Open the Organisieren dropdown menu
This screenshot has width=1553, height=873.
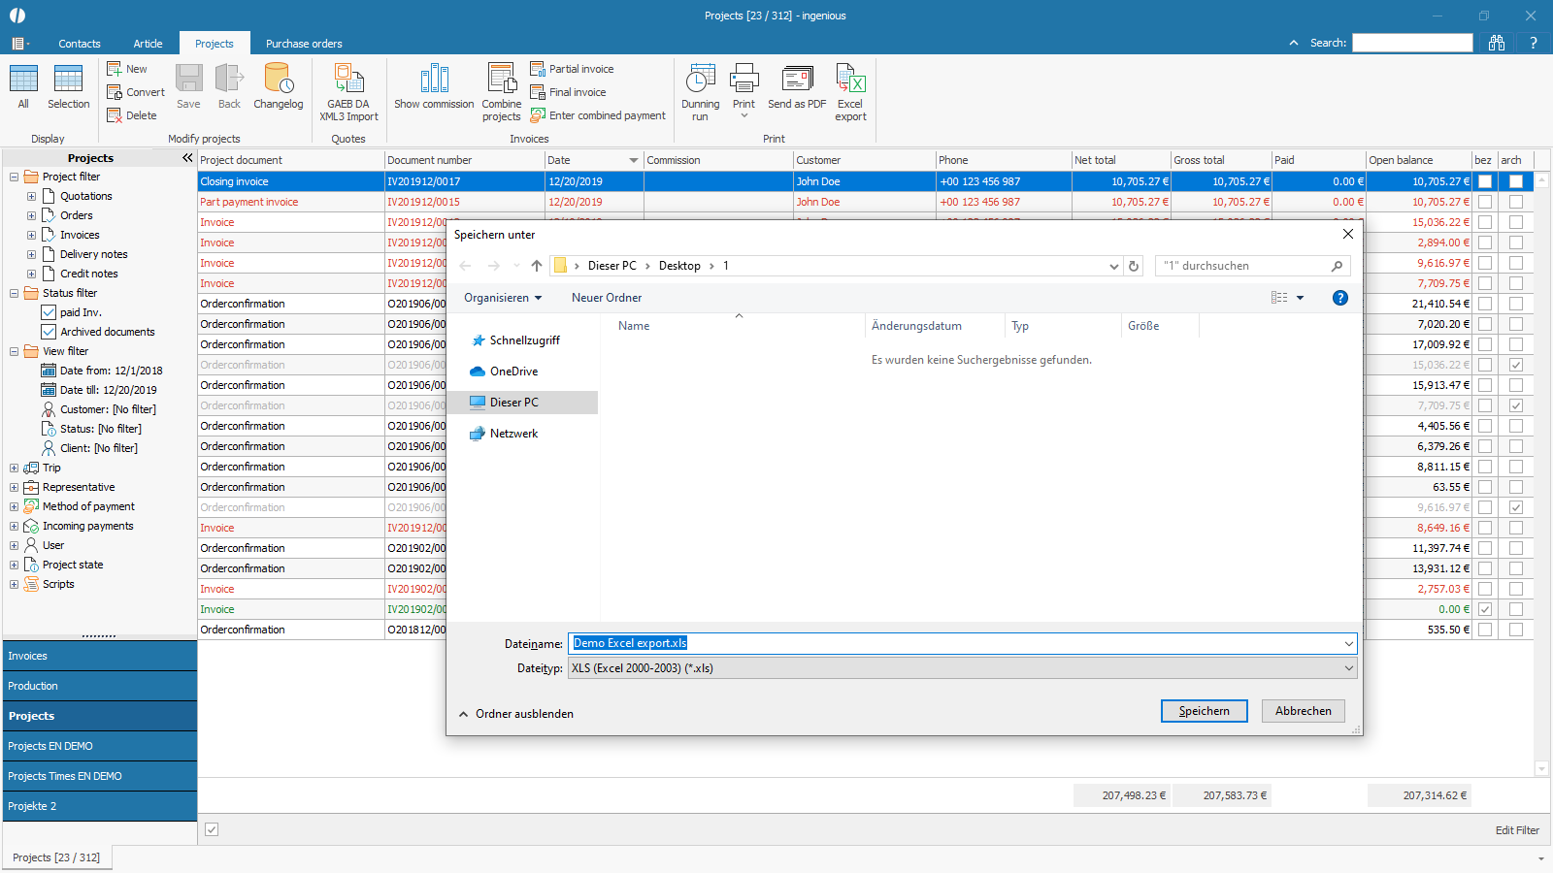coord(503,298)
